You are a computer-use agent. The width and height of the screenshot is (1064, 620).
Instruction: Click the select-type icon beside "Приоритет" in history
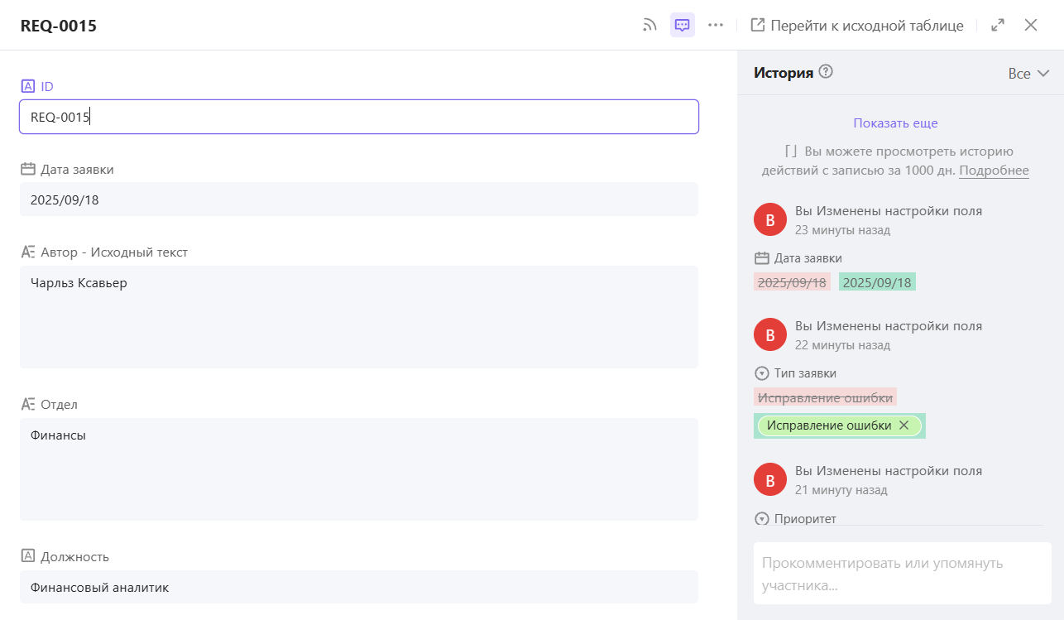coord(762,519)
